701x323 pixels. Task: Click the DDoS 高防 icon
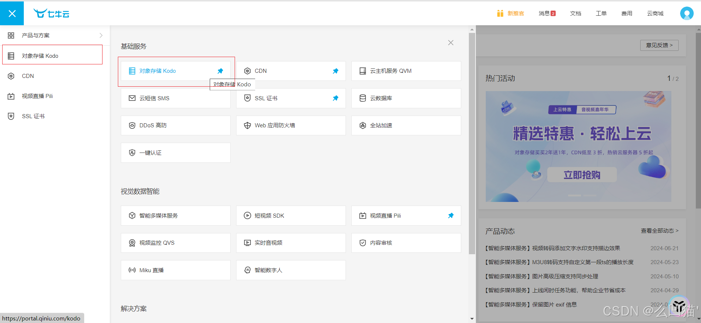point(132,125)
